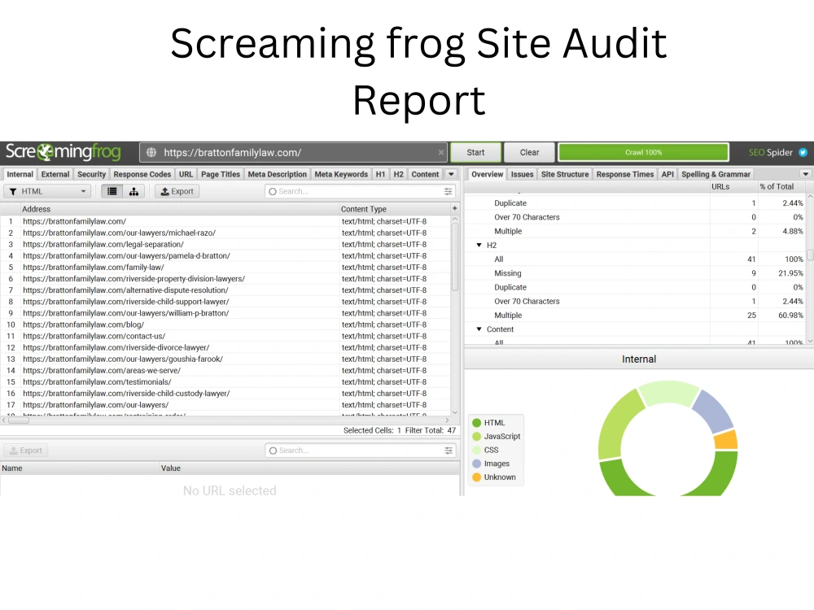Open search options icon in upper search box
The image size is (814, 610).
click(448, 191)
